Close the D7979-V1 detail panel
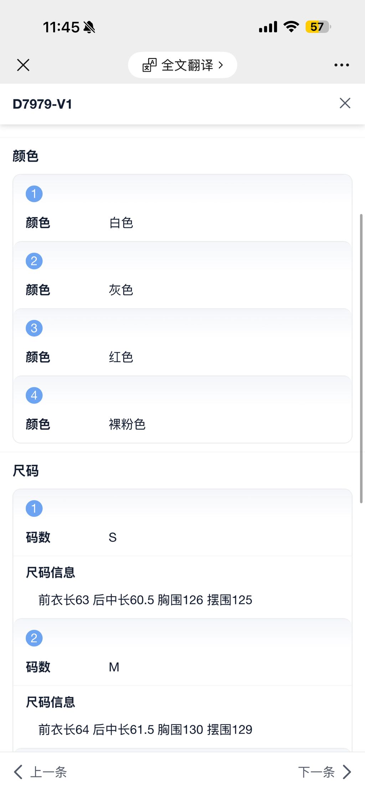The height and width of the screenshot is (793, 365). click(345, 103)
